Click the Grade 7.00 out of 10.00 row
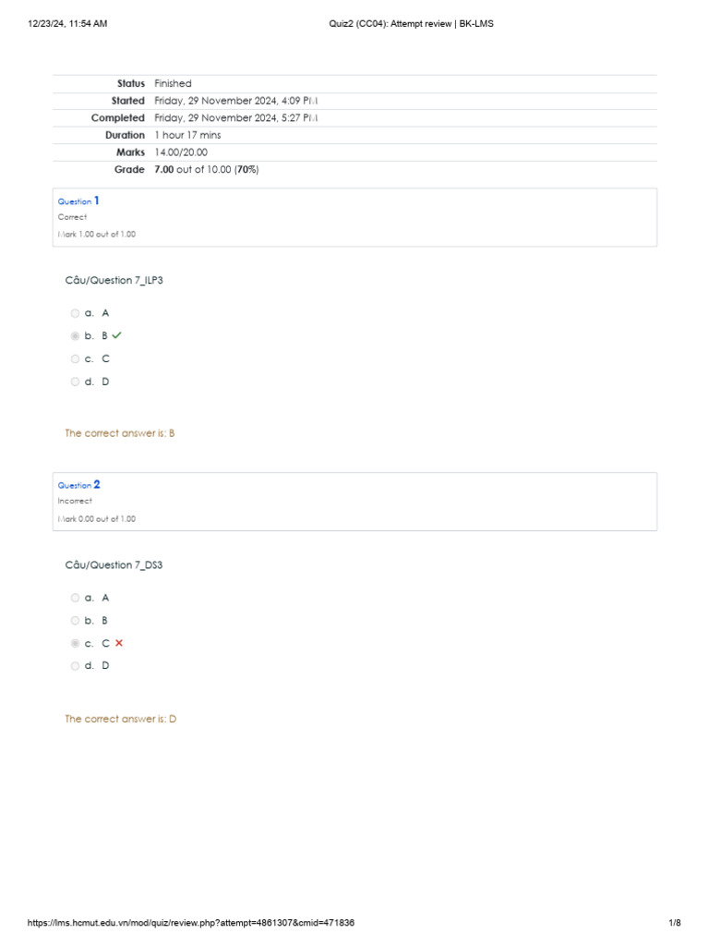Image resolution: width=709 pixels, height=946 pixels. (x=206, y=170)
